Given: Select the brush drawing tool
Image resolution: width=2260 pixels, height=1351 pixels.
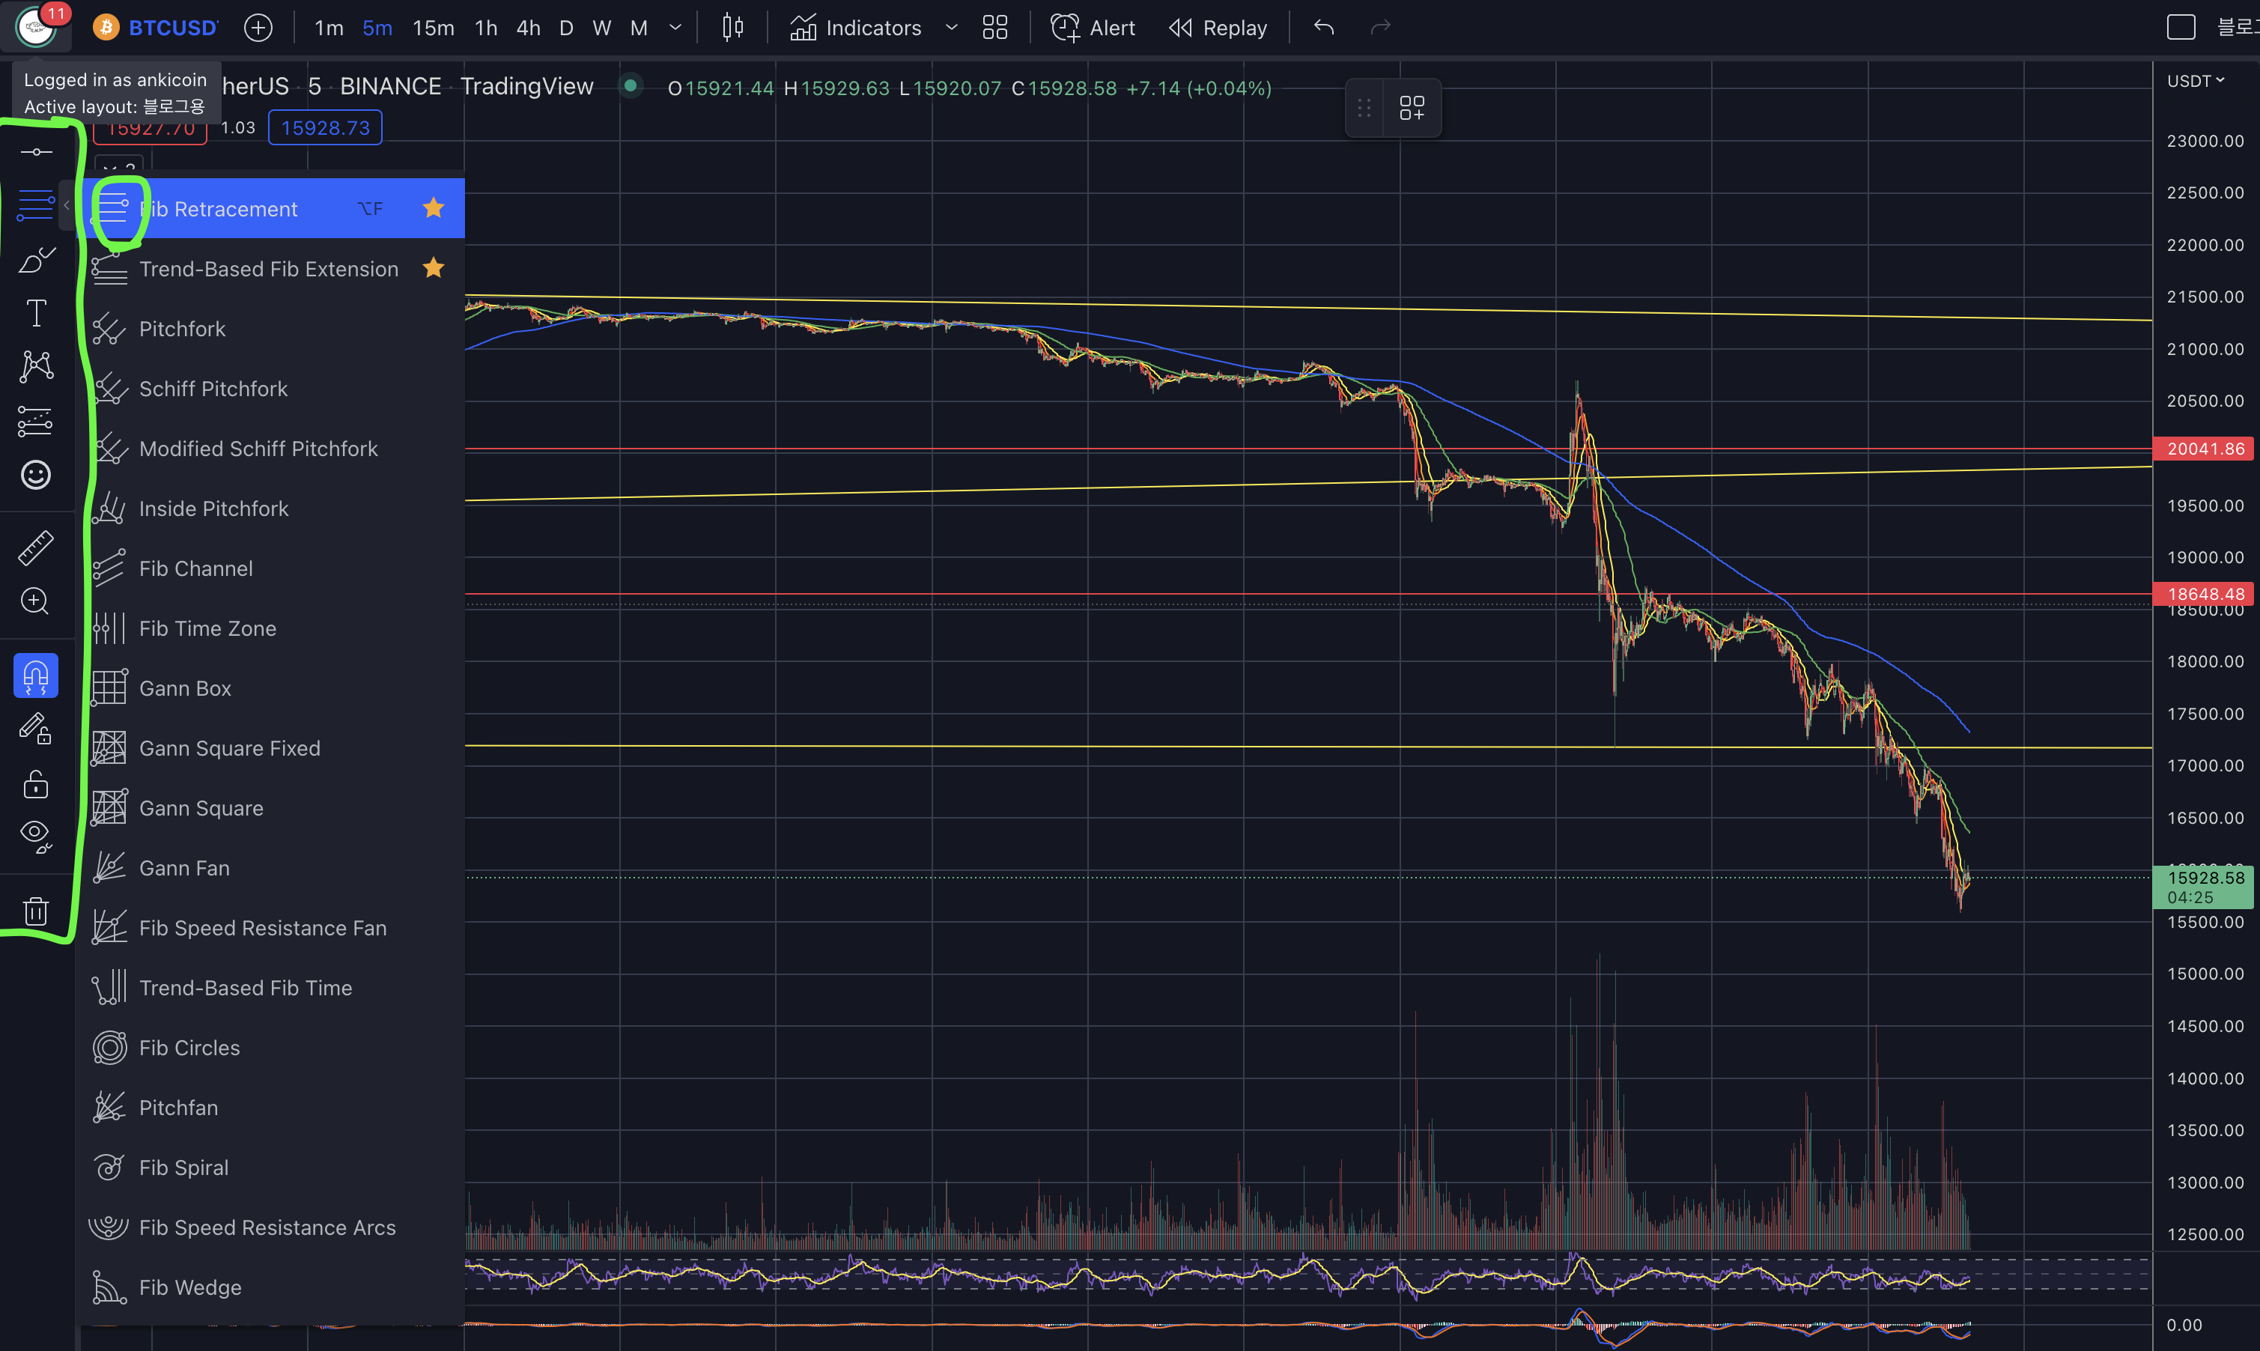Looking at the screenshot, I should click(35, 261).
